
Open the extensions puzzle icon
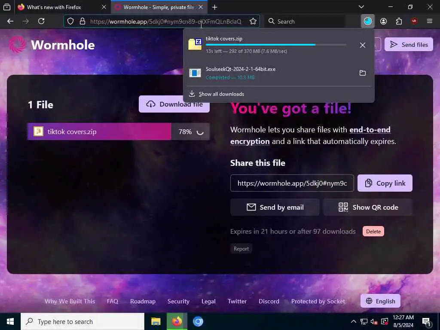[x=399, y=21]
